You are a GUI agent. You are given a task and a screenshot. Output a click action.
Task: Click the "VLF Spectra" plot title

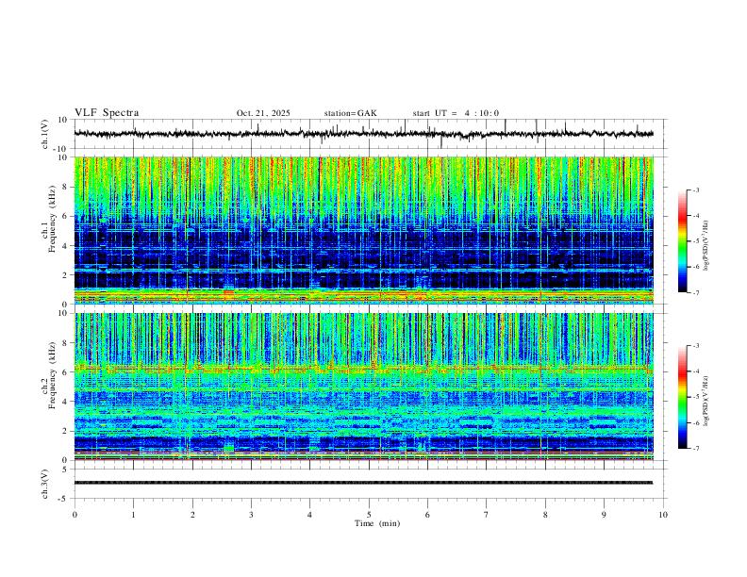coord(107,113)
